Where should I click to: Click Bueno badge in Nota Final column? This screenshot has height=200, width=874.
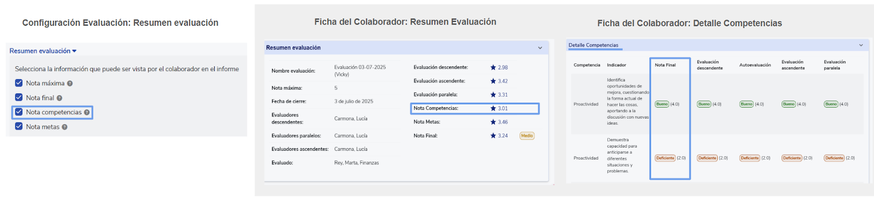(x=662, y=104)
